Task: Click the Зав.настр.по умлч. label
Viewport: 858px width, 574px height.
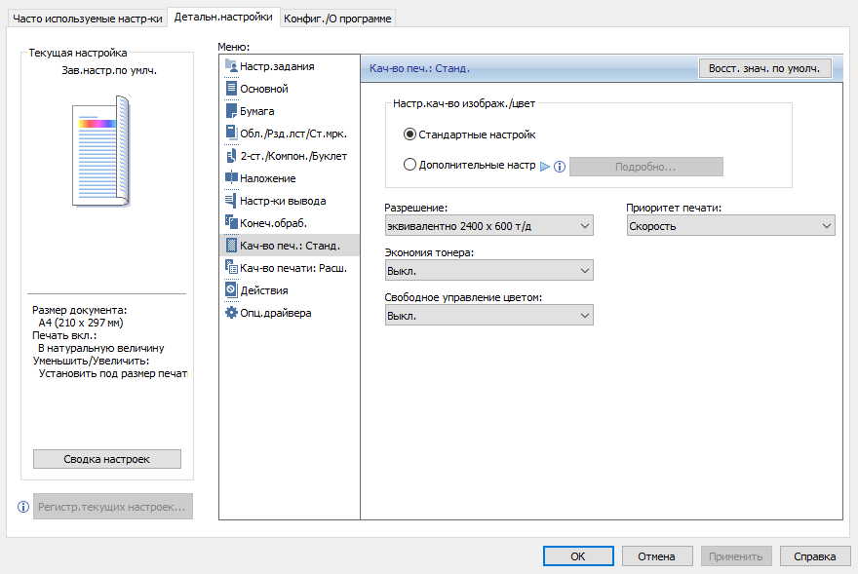Action: (109, 70)
